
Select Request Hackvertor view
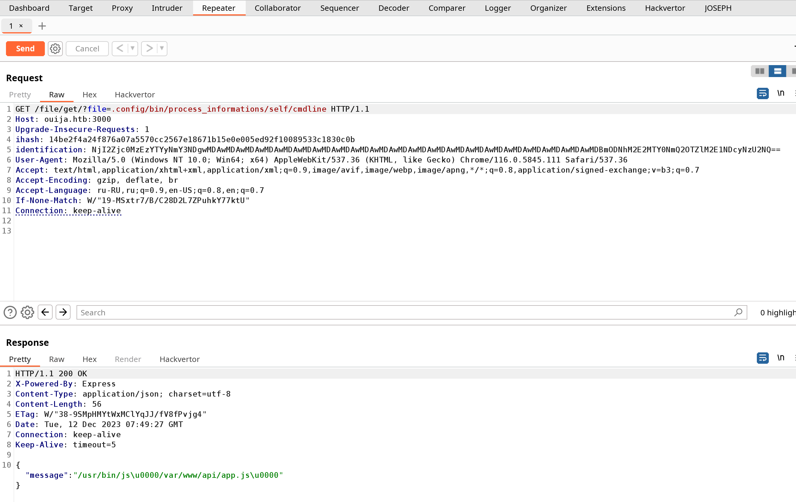(x=135, y=95)
